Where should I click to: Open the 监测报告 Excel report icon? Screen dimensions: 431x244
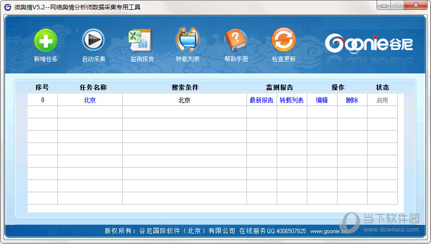[x=142, y=40]
